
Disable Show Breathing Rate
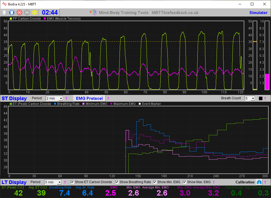[117, 182]
